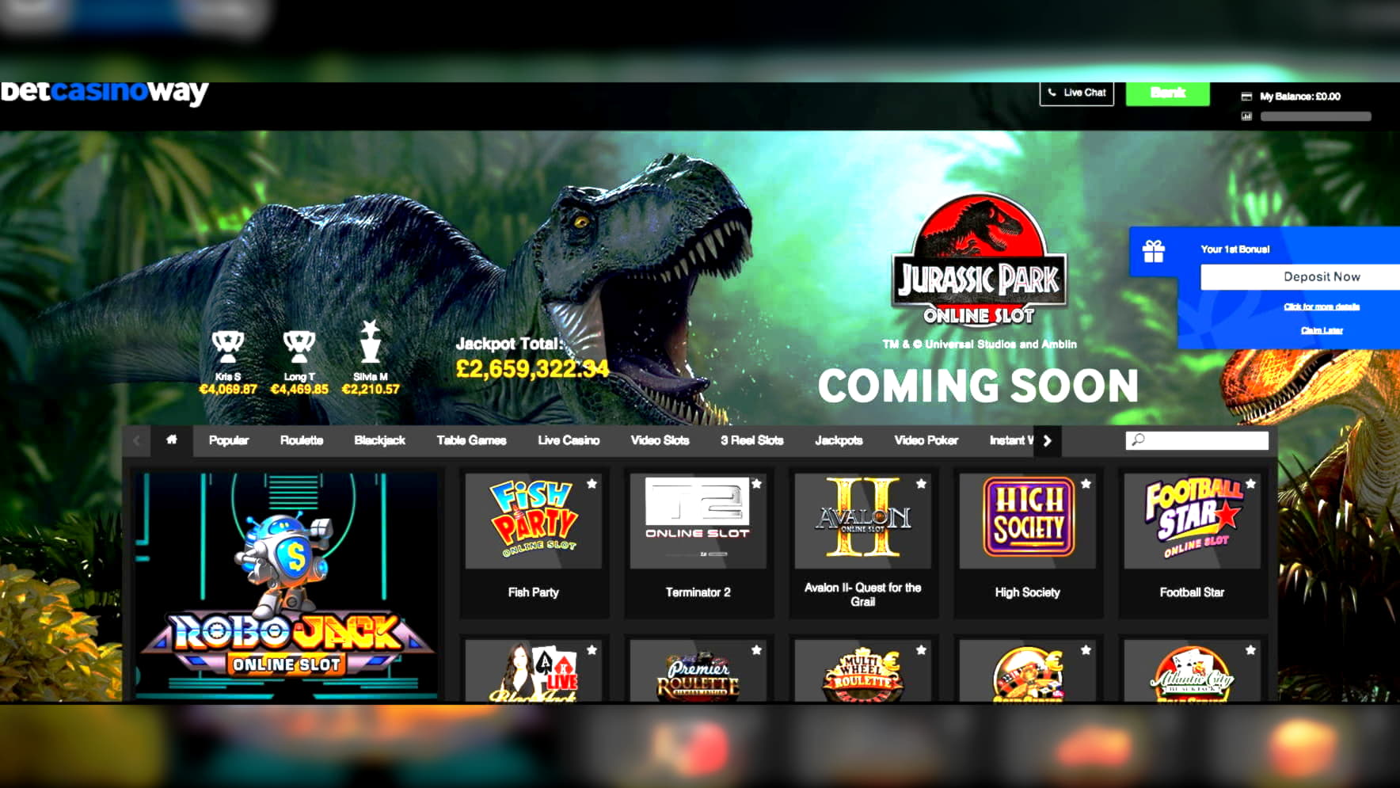Open the gift box bonus icon
Viewport: 1400px width, 788px height.
(1154, 251)
